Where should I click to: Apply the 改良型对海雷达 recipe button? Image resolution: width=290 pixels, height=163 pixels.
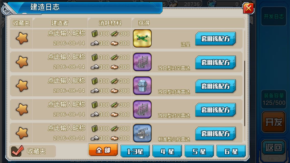pyautogui.click(x=215, y=86)
